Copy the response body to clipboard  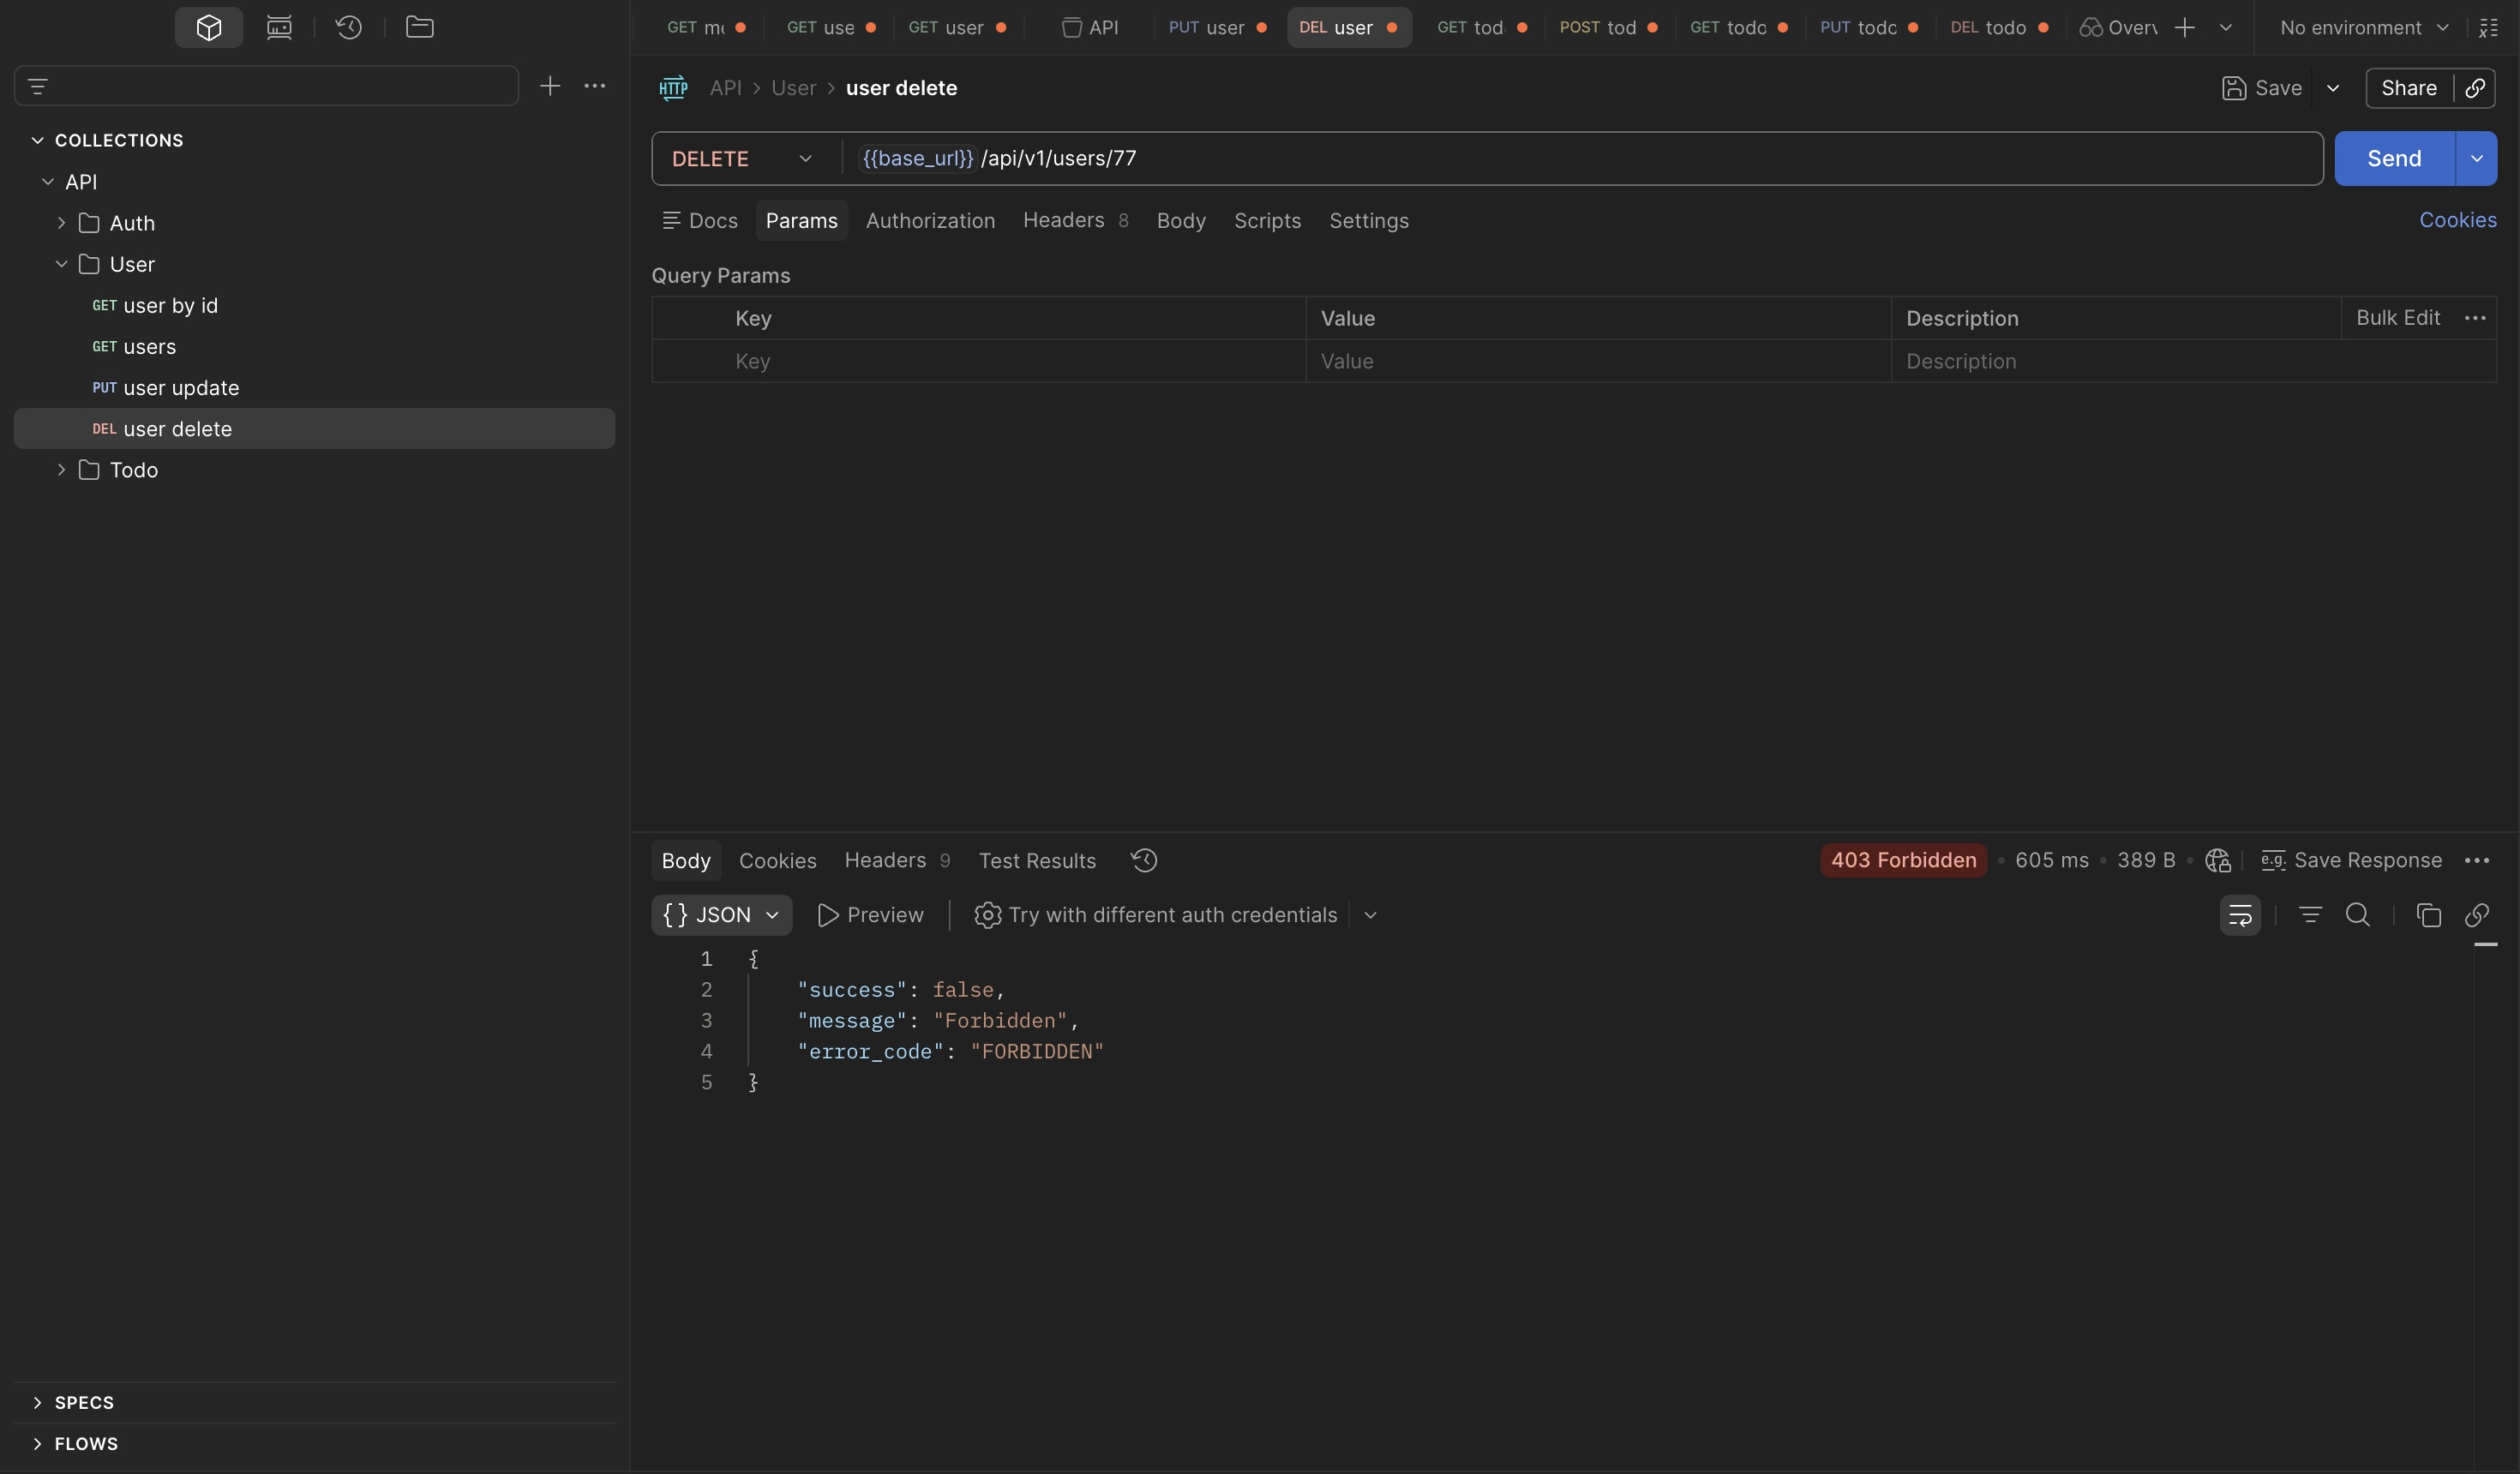pyautogui.click(x=2429, y=915)
